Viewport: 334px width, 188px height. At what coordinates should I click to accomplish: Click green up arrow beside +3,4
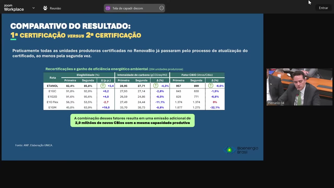[x=103, y=86]
